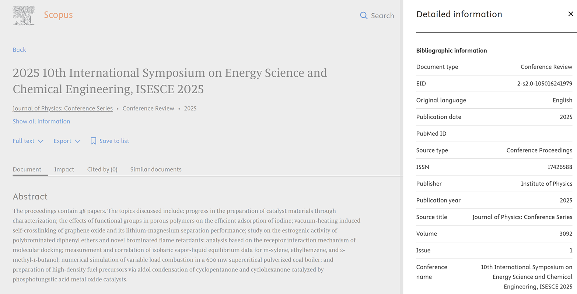Click Conference Review text under title

click(148, 108)
